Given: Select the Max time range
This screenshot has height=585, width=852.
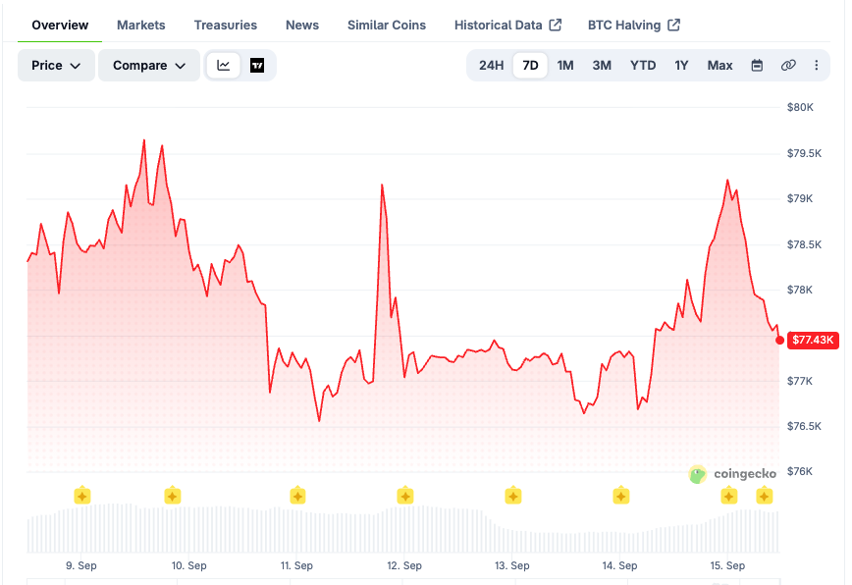Looking at the screenshot, I should 719,65.
